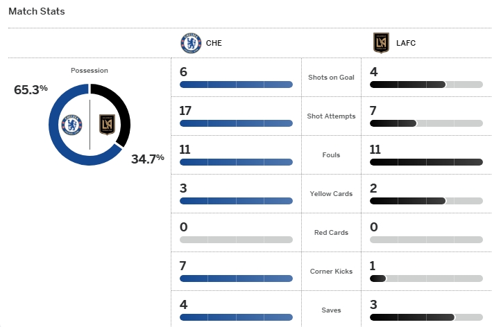Click the Chelsea logo inside possession donut

tap(72, 125)
